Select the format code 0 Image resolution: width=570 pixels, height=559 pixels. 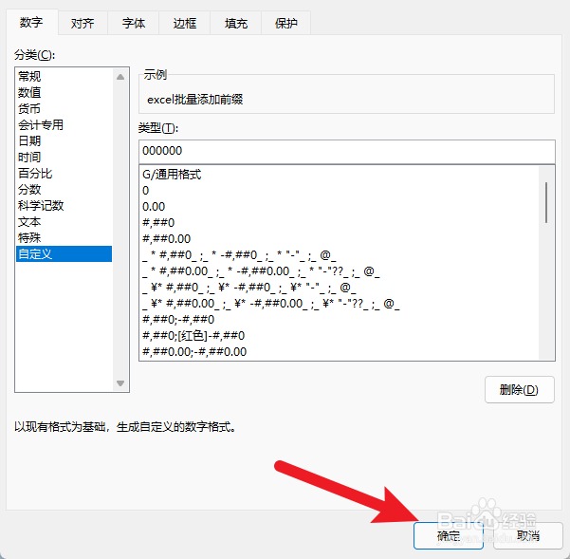click(340, 191)
